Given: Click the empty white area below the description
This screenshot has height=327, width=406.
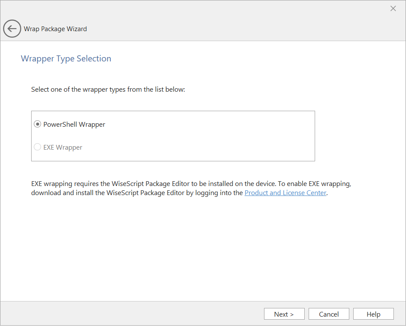Looking at the screenshot, I should click(203, 251).
